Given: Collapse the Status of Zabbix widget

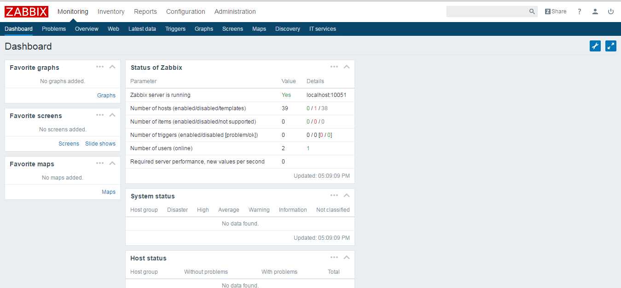Looking at the screenshot, I should click(x=347, y=67).
